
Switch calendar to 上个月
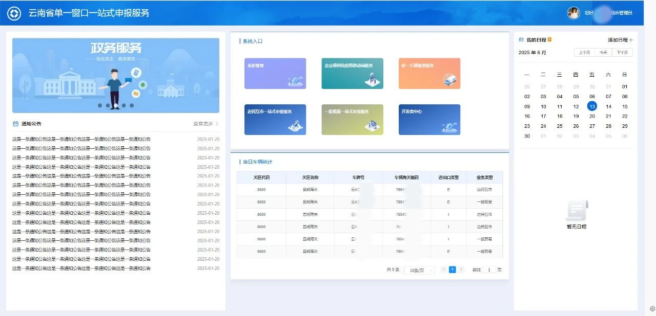click(584, 53)
